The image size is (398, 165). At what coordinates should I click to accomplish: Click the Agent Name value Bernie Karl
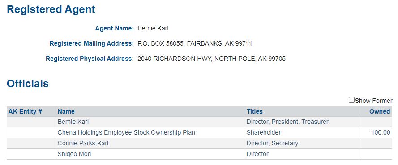(x=153, y=28)
